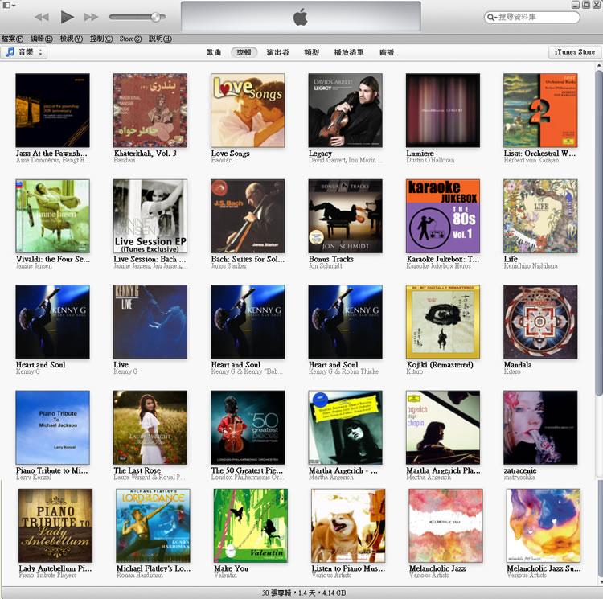Click the artist name 'Dustin O'Halloran'
This screenshot has width=603, height=599.
click(x=430, y=160)
